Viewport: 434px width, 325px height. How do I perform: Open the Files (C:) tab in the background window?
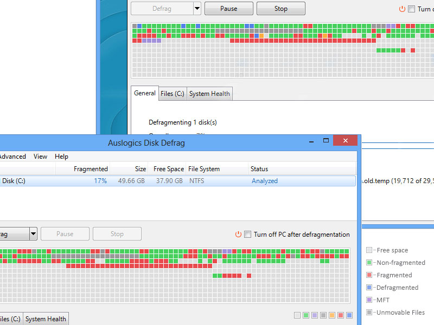pos(173,94)
